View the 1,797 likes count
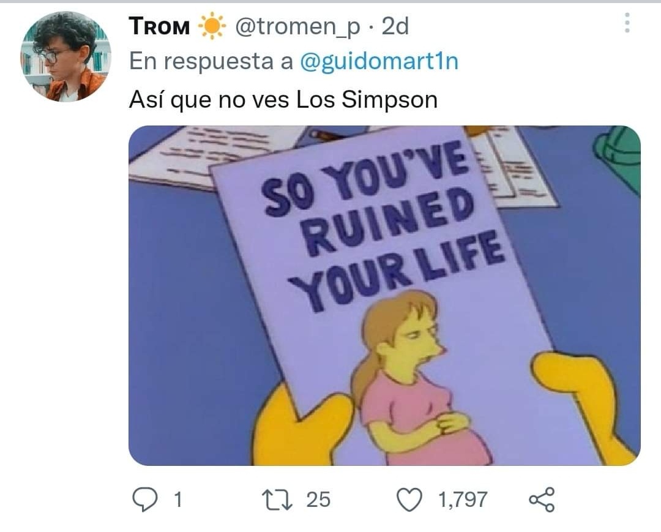The width and height of the screenshot is (661, 532). [x=463, y=500]
